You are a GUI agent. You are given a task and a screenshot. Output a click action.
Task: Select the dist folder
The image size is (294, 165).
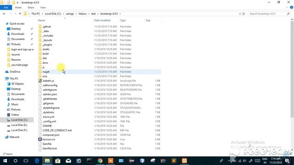pos(45,58)
